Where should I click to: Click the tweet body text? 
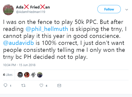pos(65,39)
